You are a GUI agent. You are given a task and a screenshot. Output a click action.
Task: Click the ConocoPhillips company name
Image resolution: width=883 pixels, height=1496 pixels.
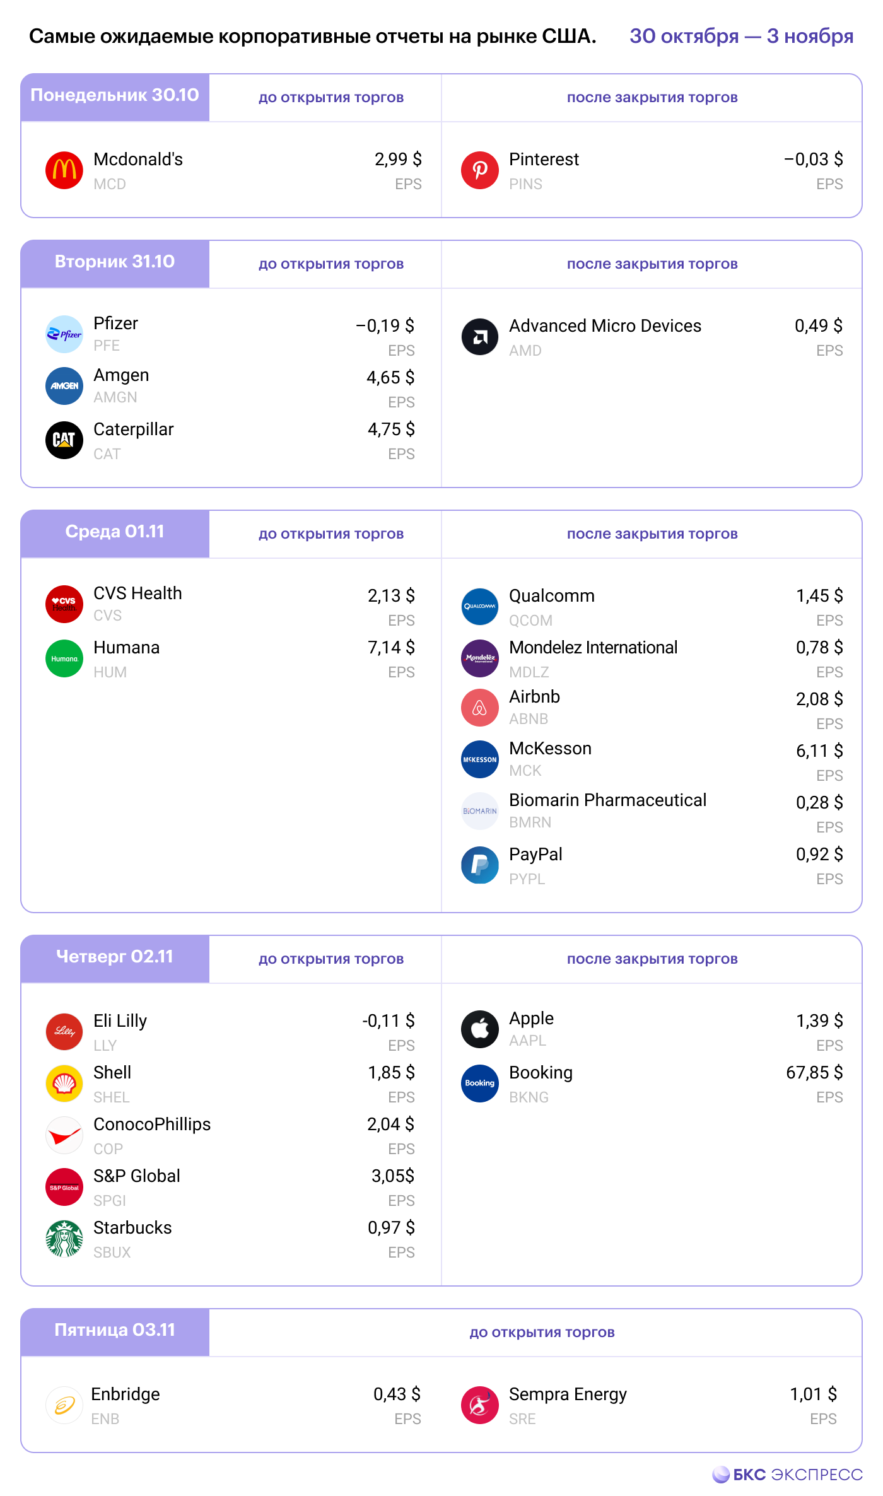click(x=152, y=1125)
